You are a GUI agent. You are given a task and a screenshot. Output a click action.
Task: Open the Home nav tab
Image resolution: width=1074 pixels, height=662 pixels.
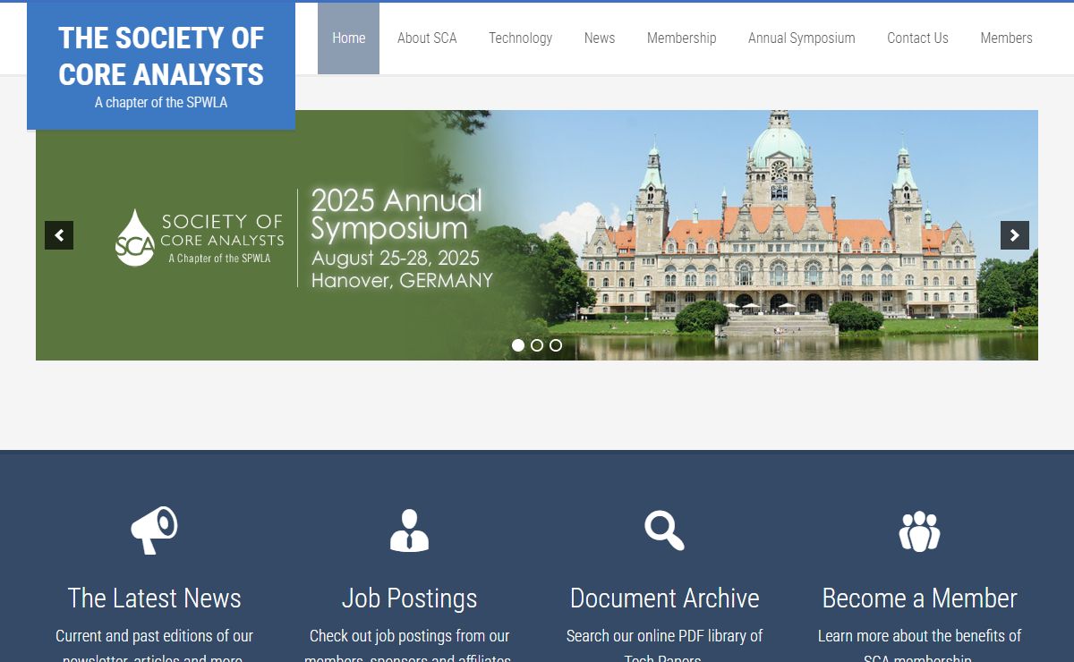click(348, 38)
